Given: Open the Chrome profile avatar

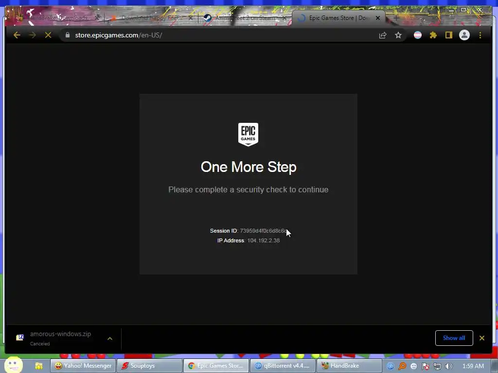Looking at the screenshot, I should click(x=464, y=35).
